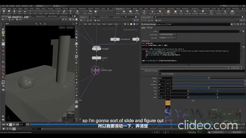
Task: Click the Attributes to Create field
Action: pyautogui.click(x=202, y=71)
